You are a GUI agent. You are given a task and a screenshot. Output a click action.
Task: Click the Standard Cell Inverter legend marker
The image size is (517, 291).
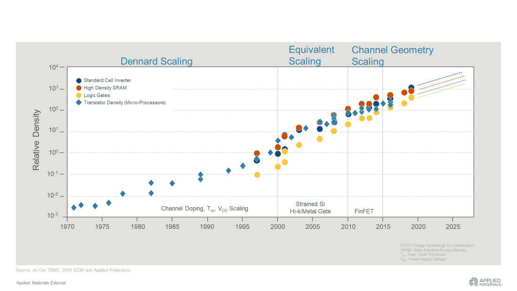[79, 81]
